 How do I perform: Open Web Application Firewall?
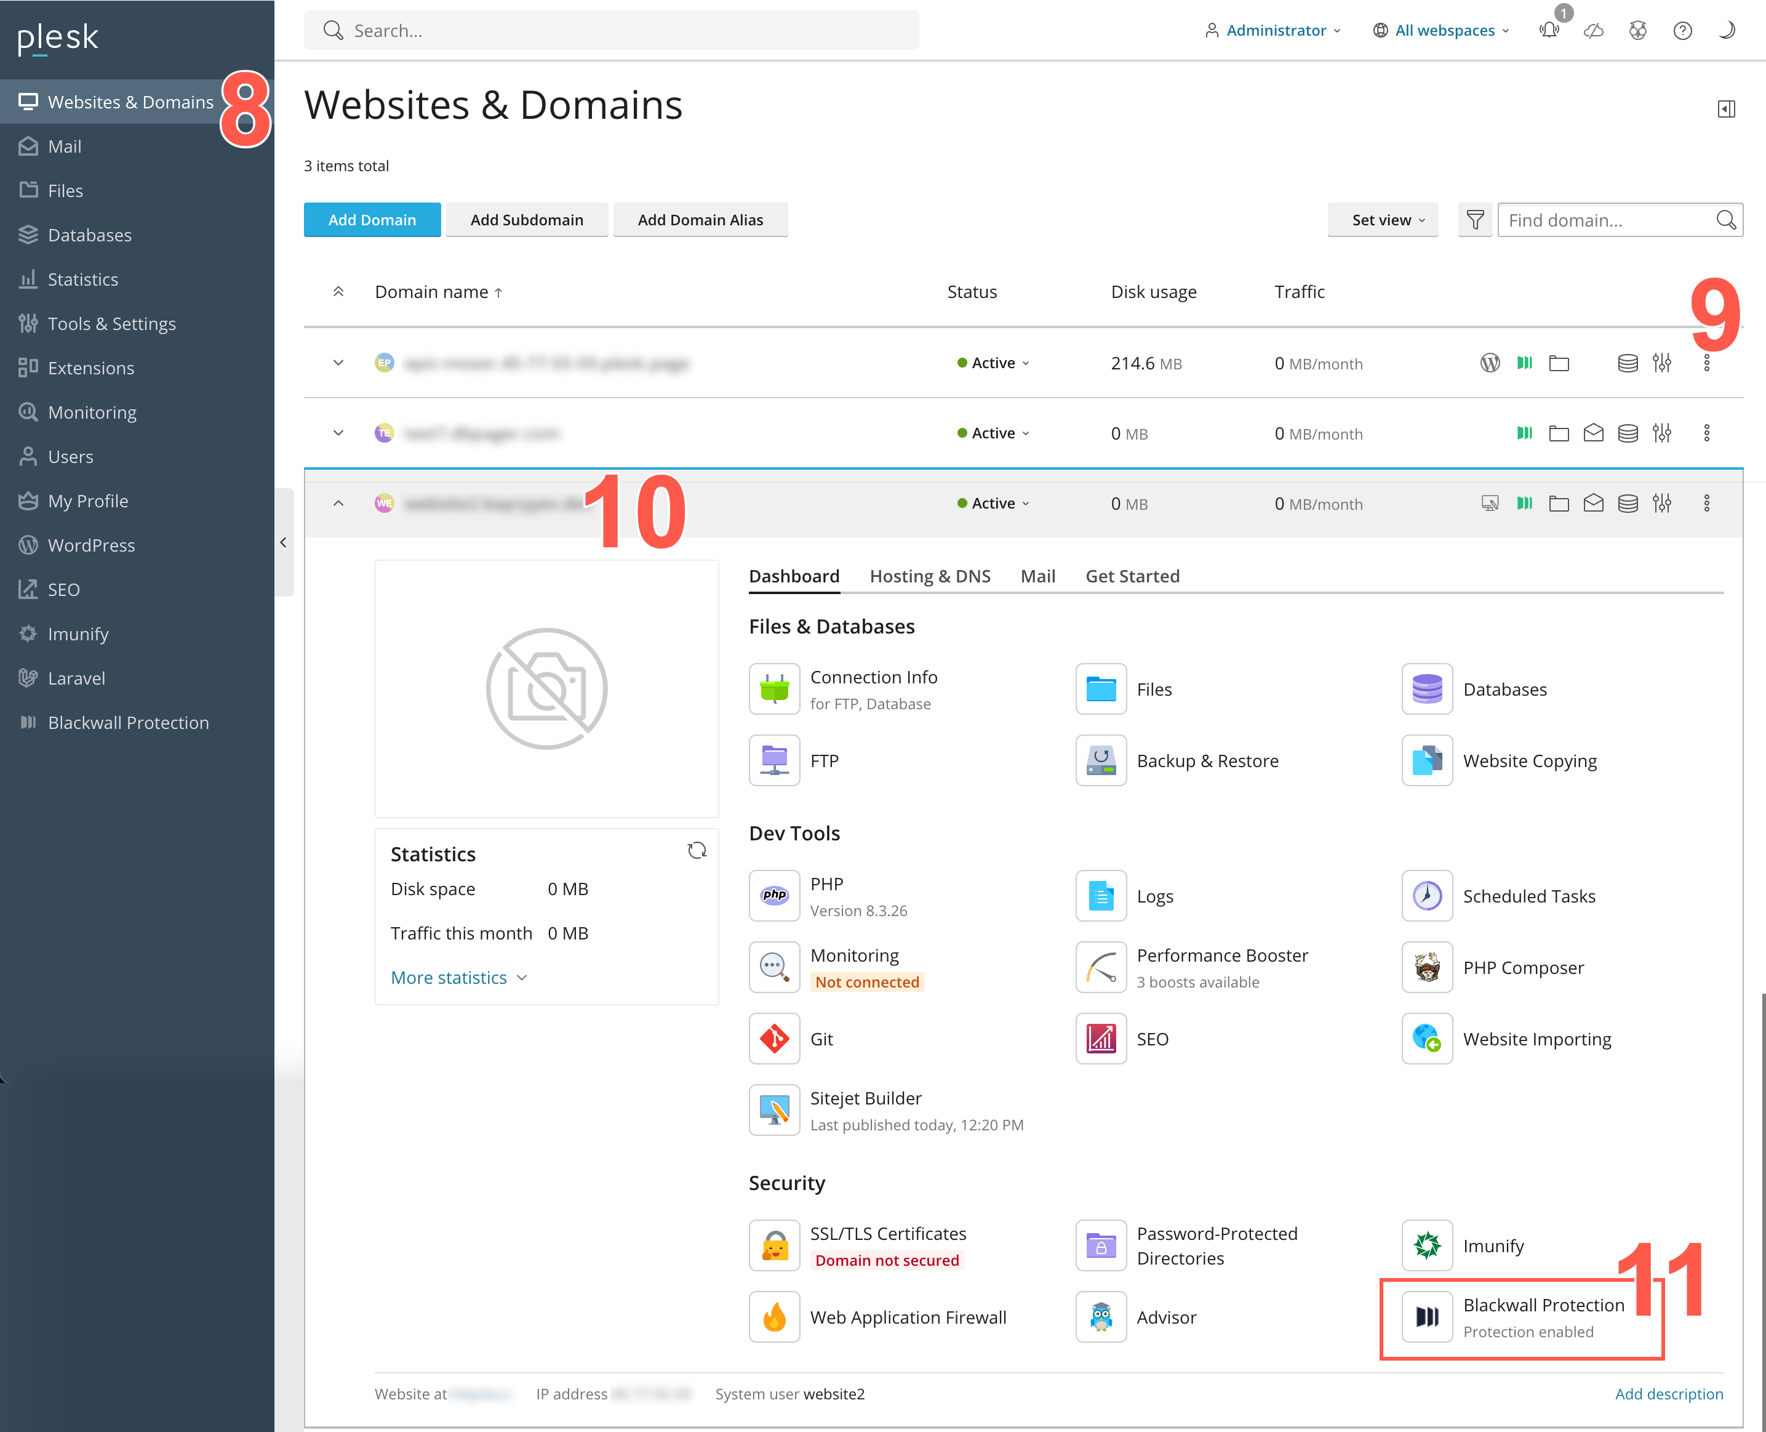point(878,1317)
